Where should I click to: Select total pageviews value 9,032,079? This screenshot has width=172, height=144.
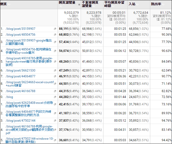click(71, 13)
